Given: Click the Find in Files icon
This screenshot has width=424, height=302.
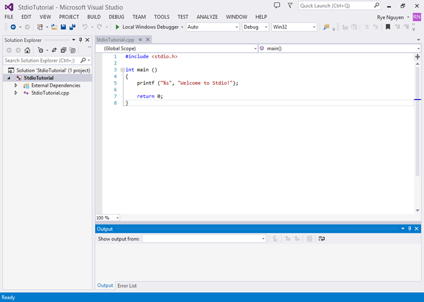Looking at the screenshot, I should [x=326, y=27].
